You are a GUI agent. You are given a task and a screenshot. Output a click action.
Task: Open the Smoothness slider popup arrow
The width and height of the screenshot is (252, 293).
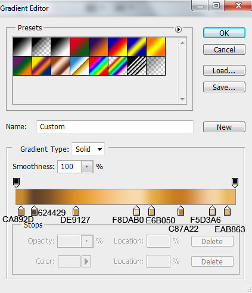tap(87, 167)
